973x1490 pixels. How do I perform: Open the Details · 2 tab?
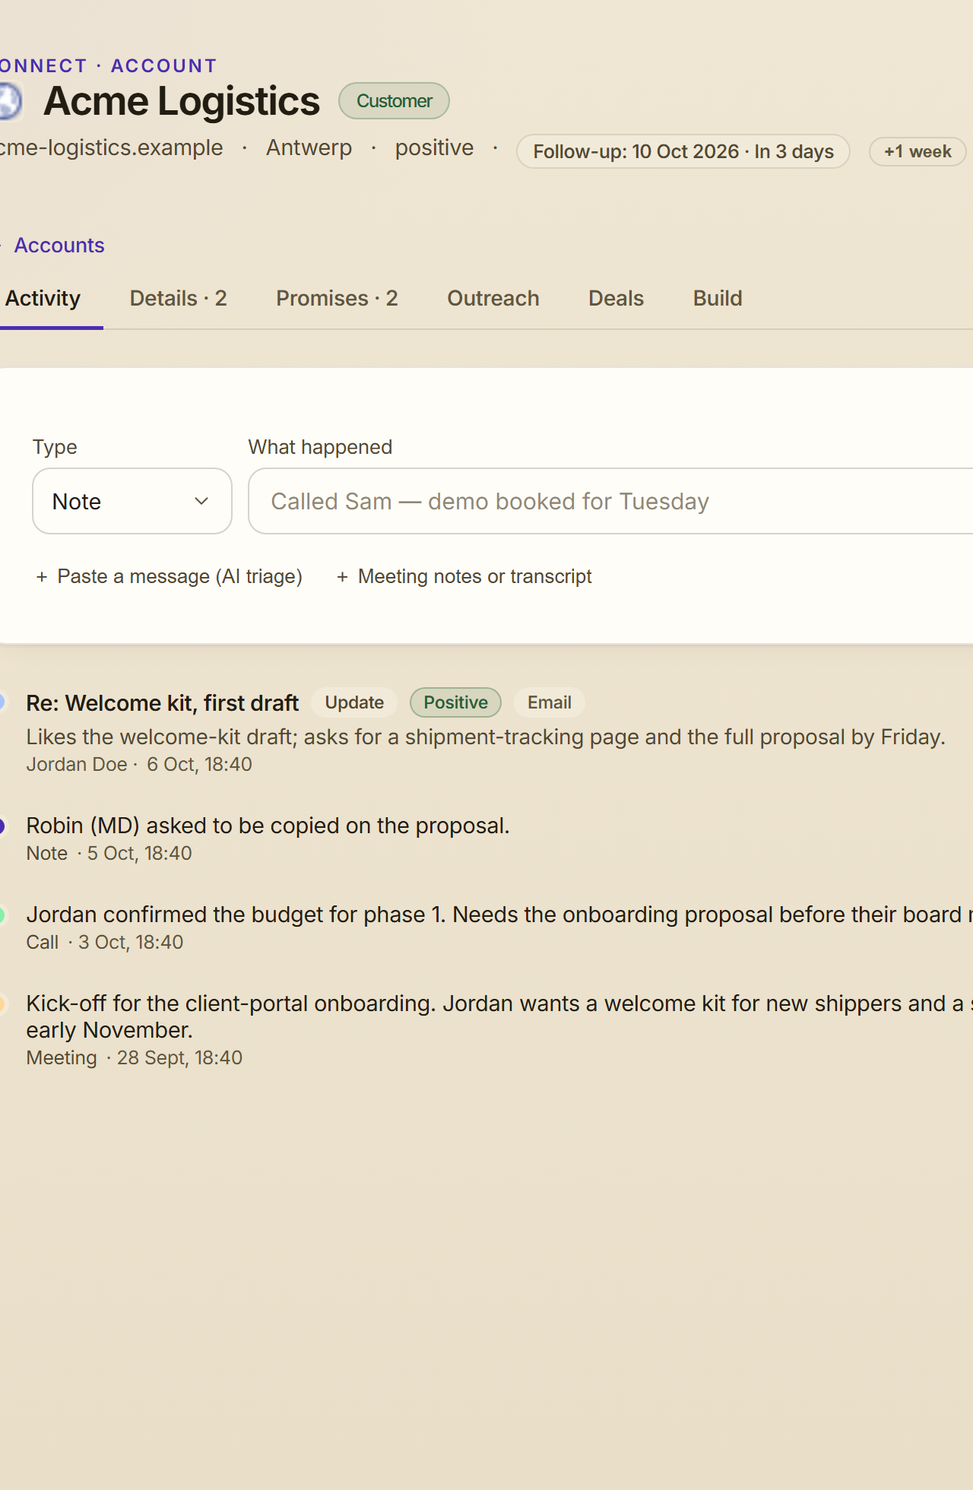[x=179, y=299]
